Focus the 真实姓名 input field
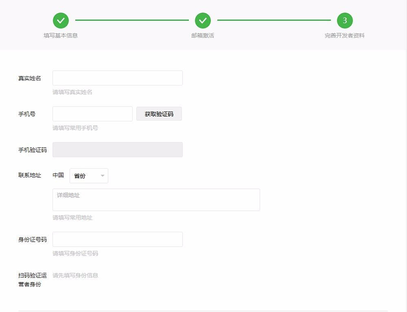The width and height of the screenshot is (407, 312). click(118, 78)
